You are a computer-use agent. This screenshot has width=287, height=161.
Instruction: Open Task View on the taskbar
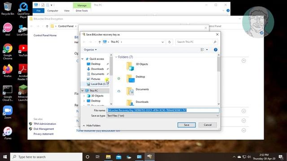(98, 157)
